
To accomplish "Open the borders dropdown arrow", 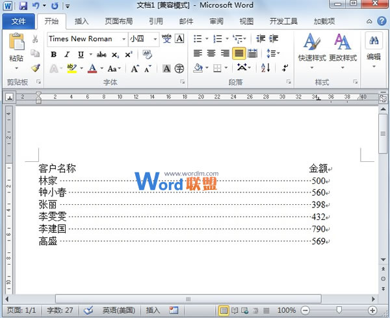I will [x=226, y=68].
